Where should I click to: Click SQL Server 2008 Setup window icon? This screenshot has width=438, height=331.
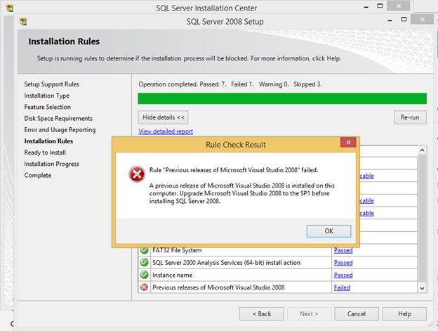[23, 21]
